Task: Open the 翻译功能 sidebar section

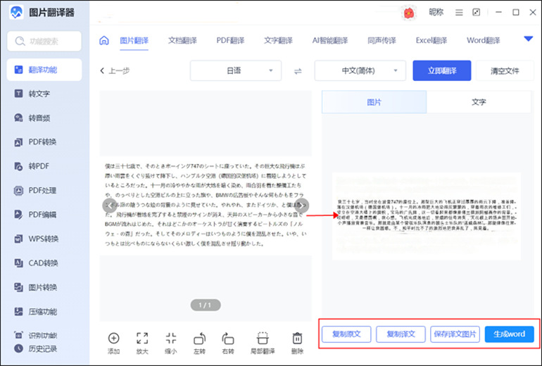Action: (x=44, y=70)
